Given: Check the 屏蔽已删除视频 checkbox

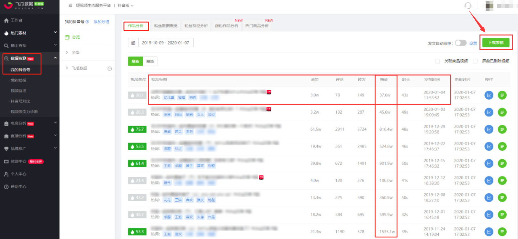Looking at the screenshot, I should (475, 61).
